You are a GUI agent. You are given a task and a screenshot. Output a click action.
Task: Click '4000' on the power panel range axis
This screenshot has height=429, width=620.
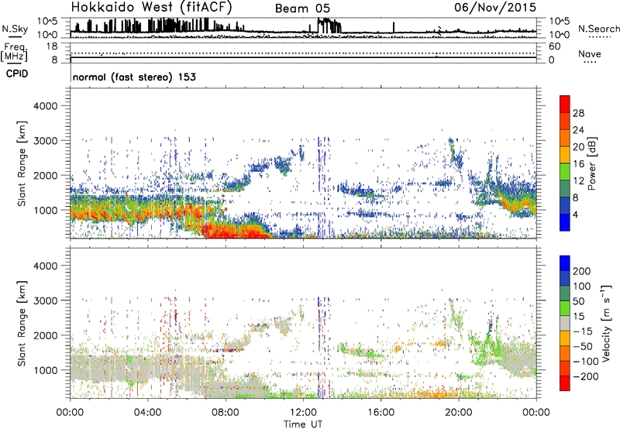pyautogui.click(x=45, y=106)
